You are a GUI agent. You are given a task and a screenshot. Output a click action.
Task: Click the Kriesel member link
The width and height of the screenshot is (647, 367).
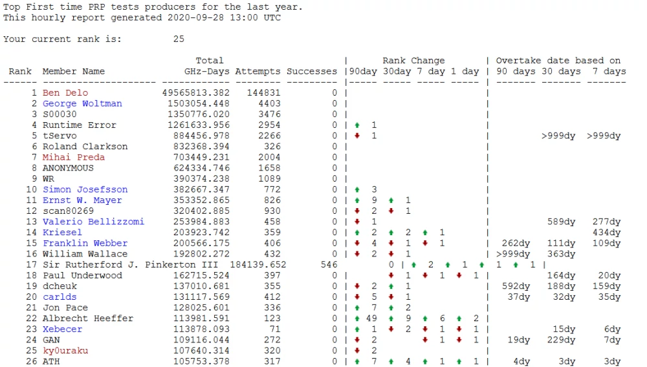tap(62, 233)
